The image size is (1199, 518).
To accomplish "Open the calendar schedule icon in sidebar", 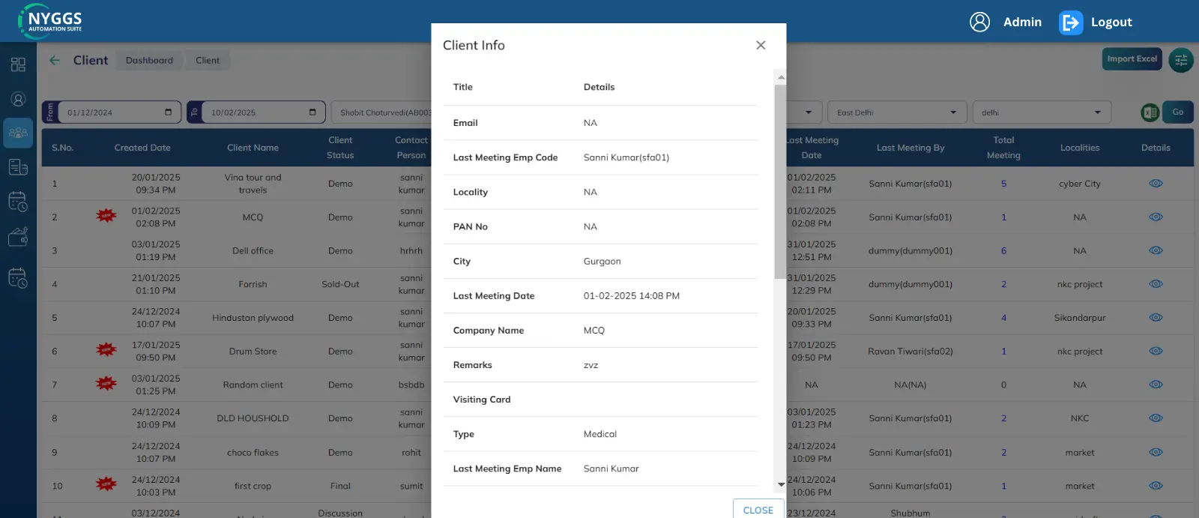I will [18, 202].
